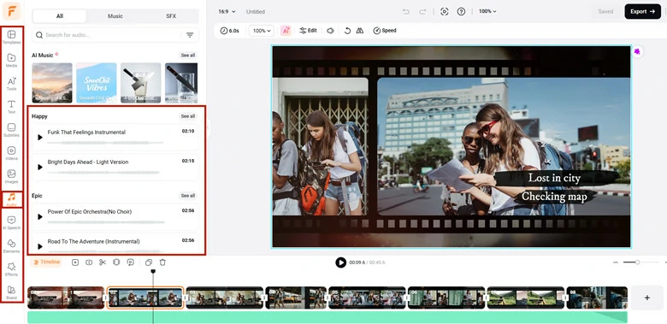The width and height of the screenshot is (667, 324).
Task: Open the AI Tools sidebar panel
Action: coord(11,84)
